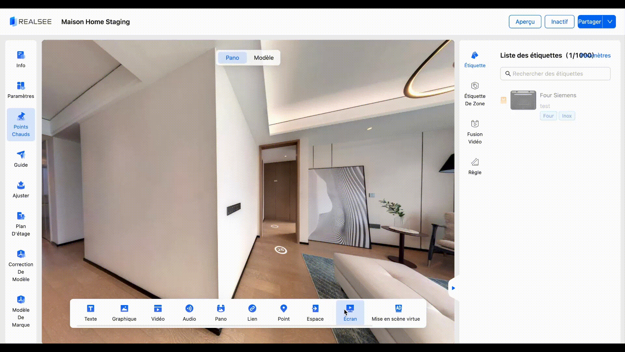Open the Guide sidebar section
This screenshot has width=625, height=352.
[x=21, y=159]
